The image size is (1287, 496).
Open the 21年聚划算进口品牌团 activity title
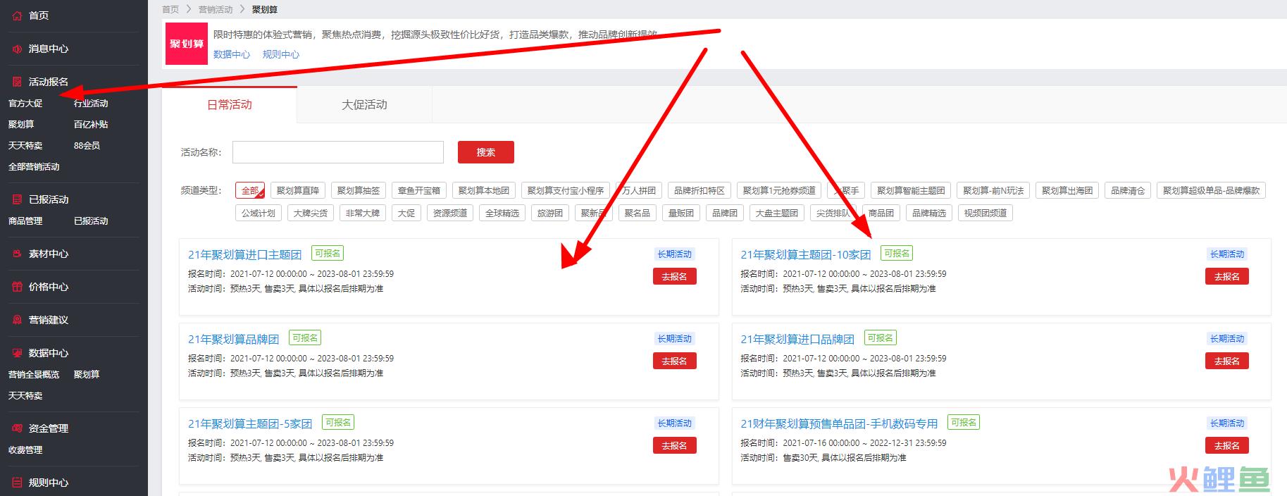click(x=797, y=339)
